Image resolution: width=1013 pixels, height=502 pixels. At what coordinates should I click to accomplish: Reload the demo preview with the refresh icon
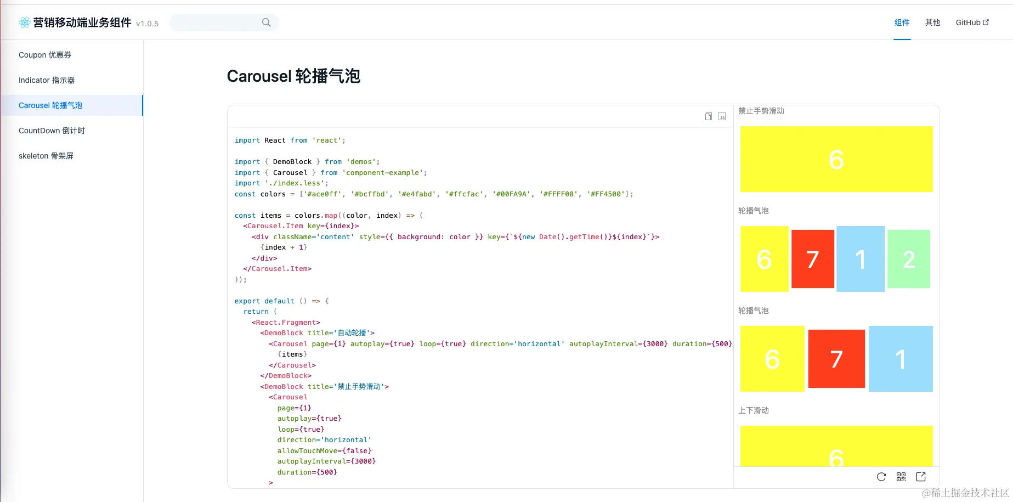(881, 477)
